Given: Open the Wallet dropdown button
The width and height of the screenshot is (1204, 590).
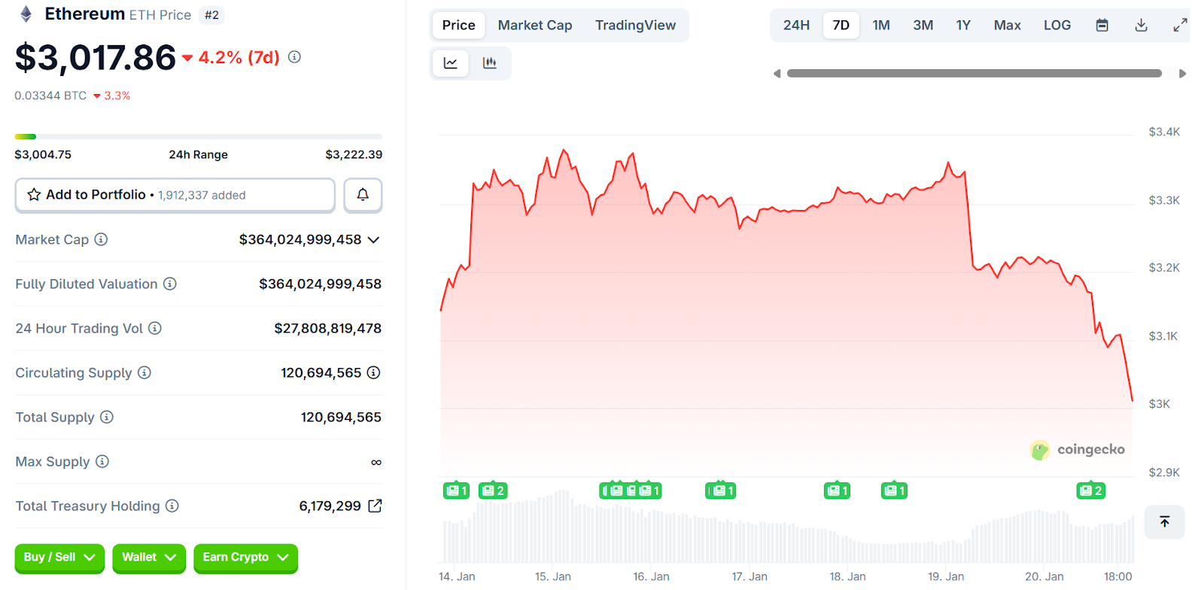Looking at the screenshot, I should tap(149, 558).
